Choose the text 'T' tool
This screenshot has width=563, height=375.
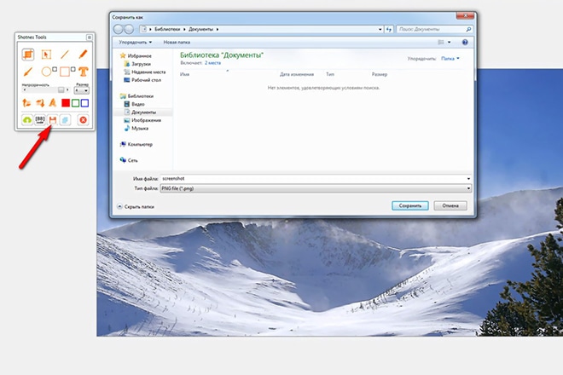(83, 71)
